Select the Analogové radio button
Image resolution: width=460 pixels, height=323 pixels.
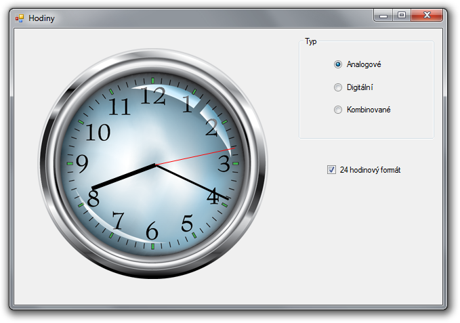coord(338,64)
